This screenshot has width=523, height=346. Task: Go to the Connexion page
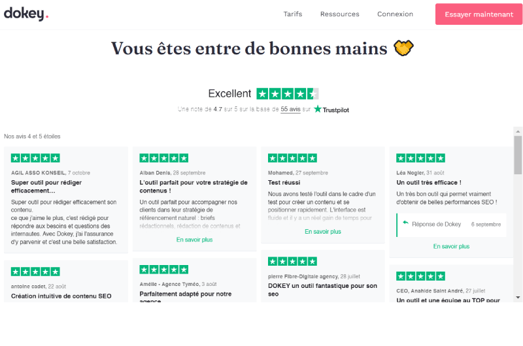pyautogui.click(x=395, y=14)
